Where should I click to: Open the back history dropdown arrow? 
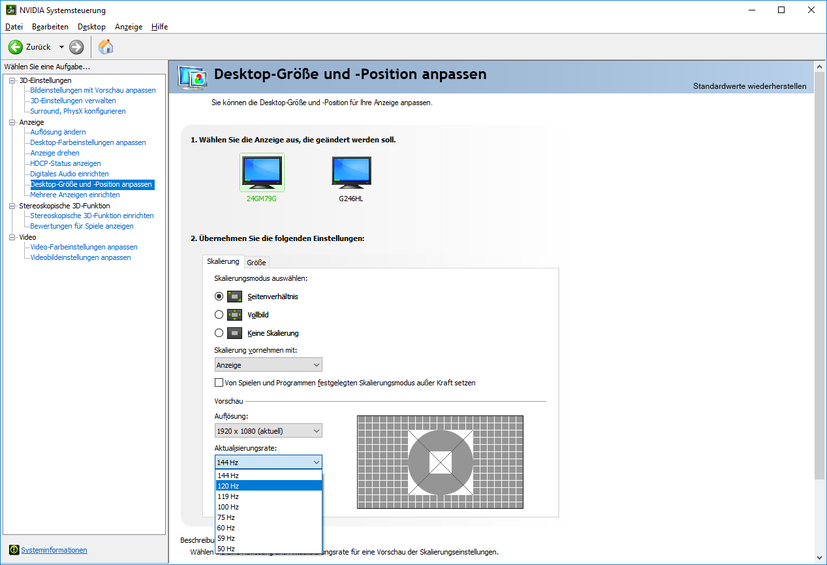61,47
